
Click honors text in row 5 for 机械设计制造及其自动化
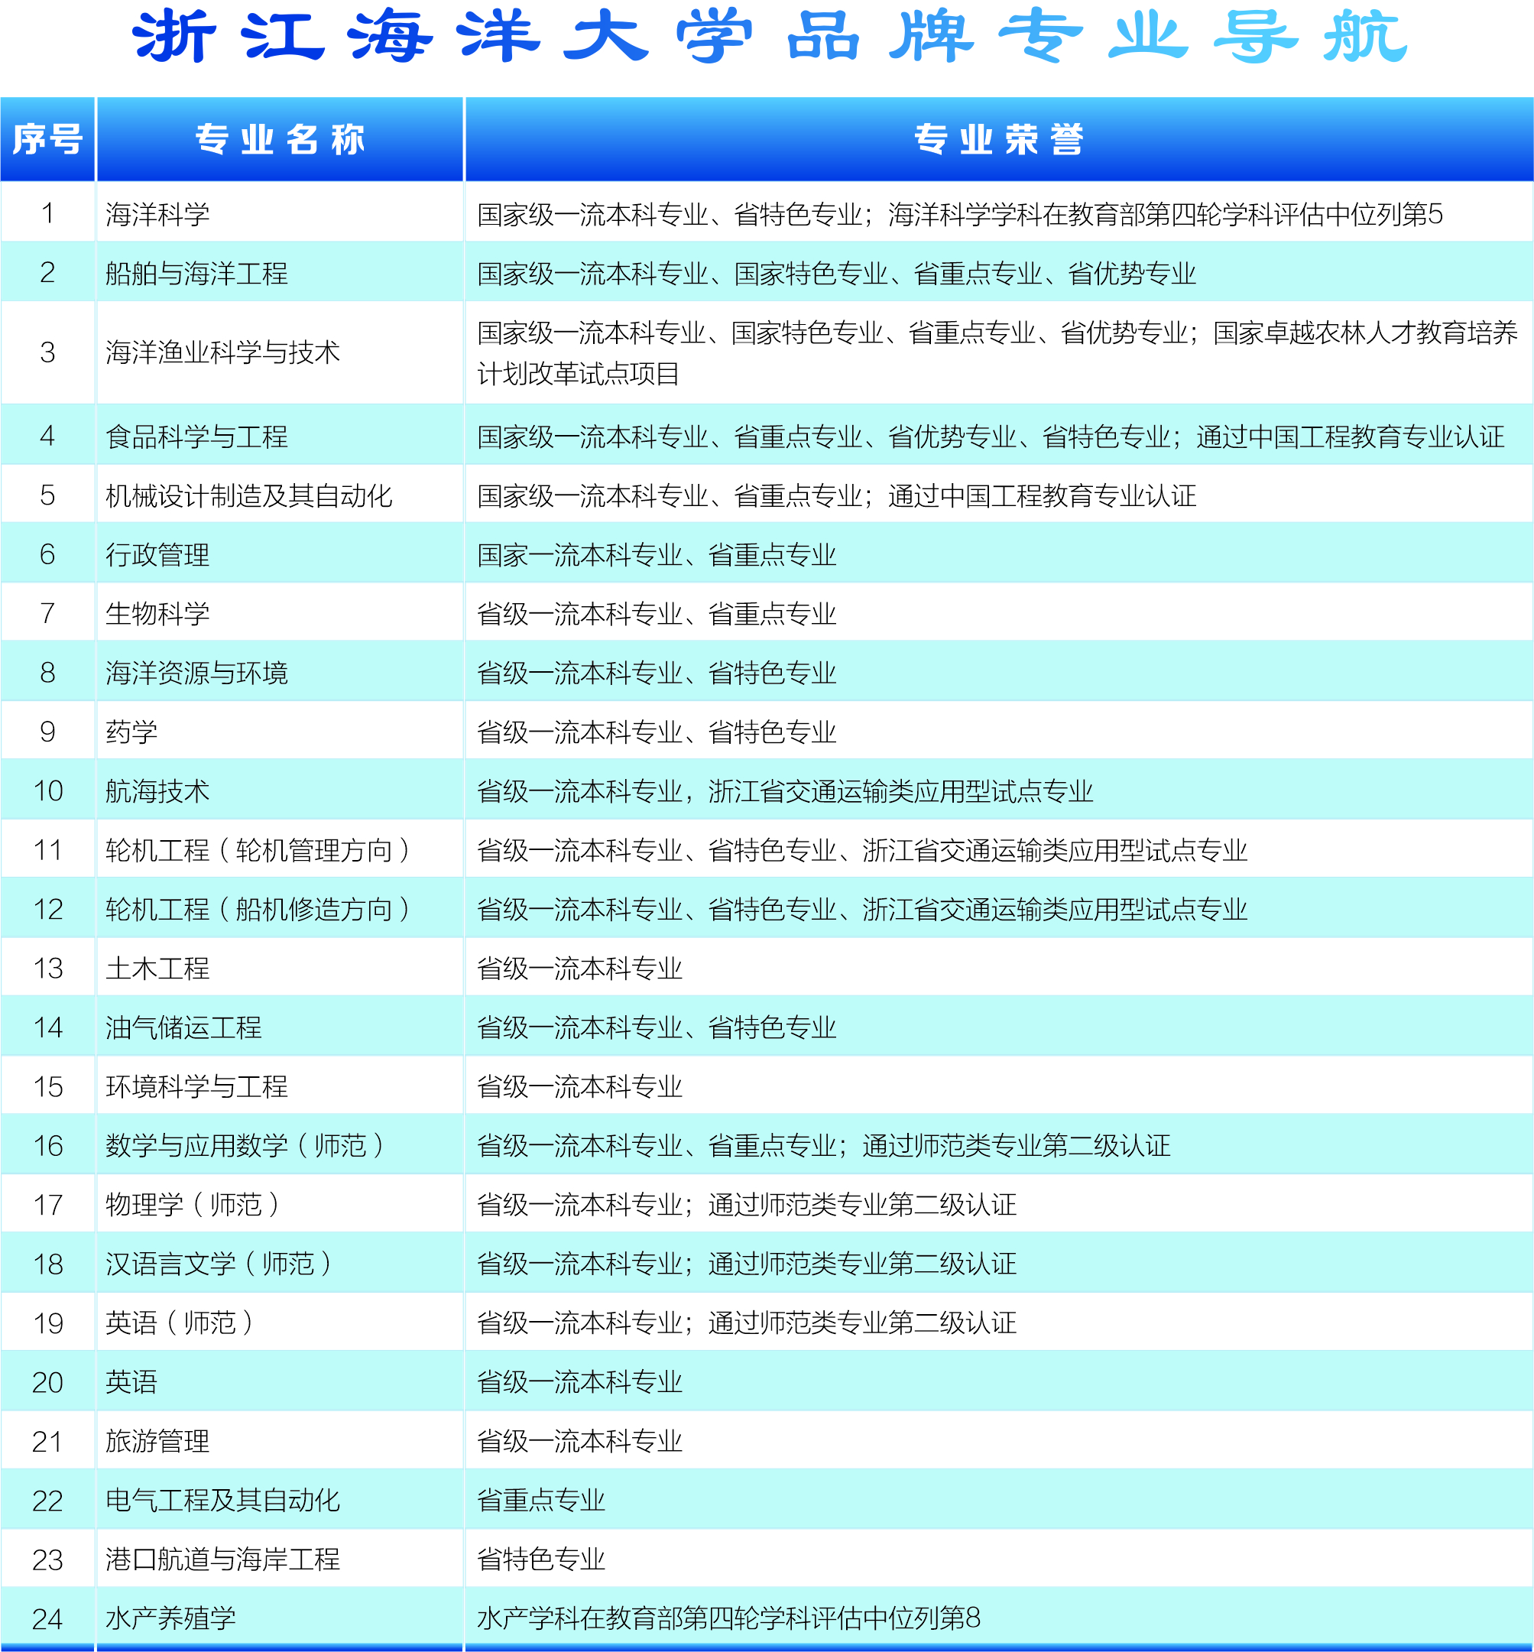[x=837, y=496]
